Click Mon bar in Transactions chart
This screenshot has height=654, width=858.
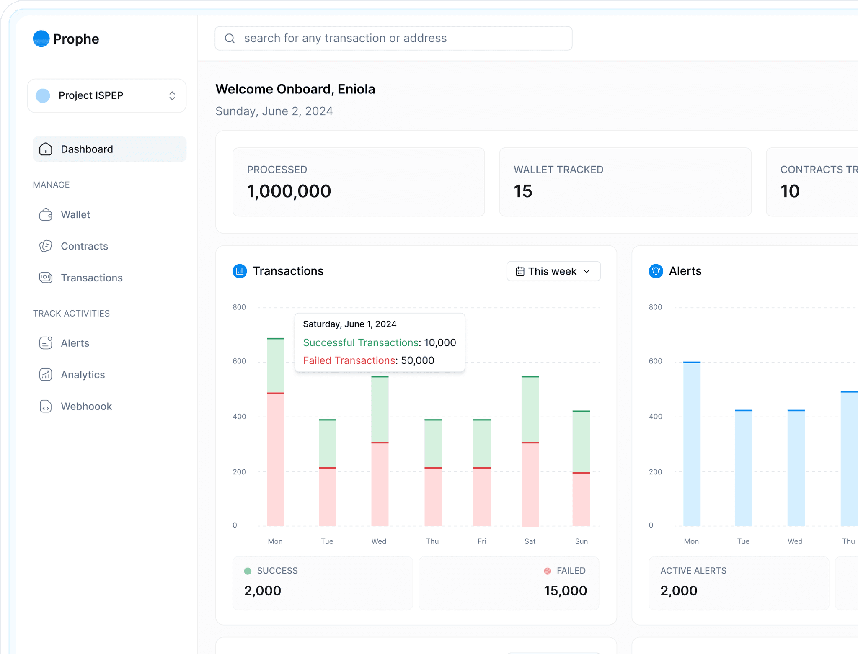276,432
